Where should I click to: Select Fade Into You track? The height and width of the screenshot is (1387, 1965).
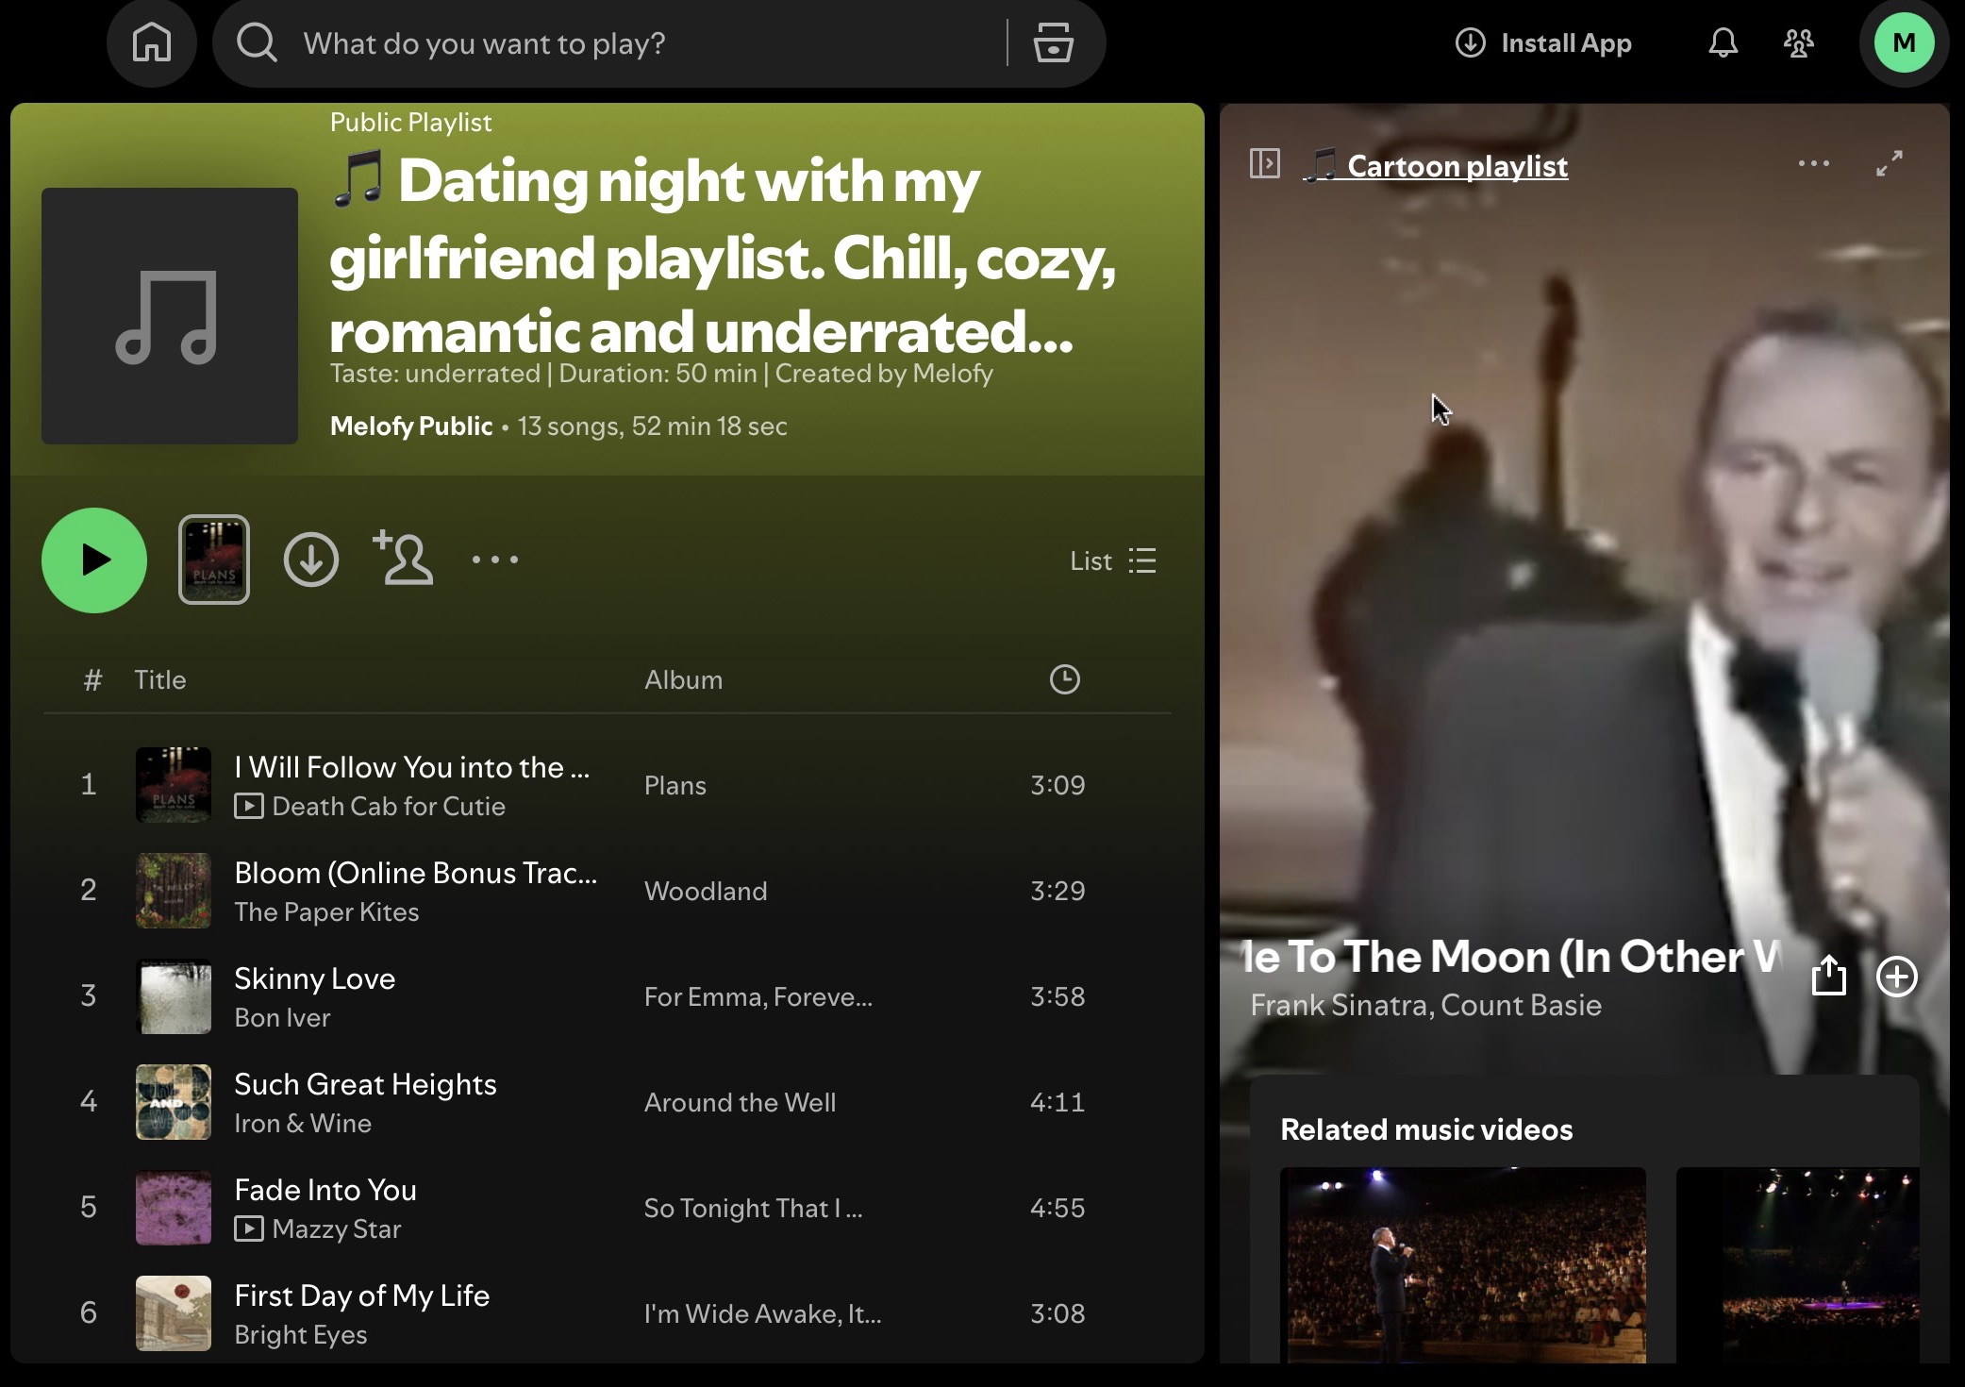(325, 1190)
